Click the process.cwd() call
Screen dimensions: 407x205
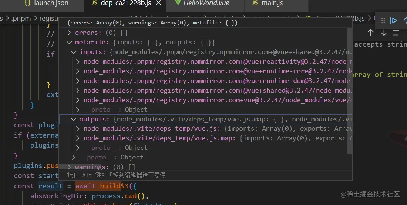(x=119, y=196)
